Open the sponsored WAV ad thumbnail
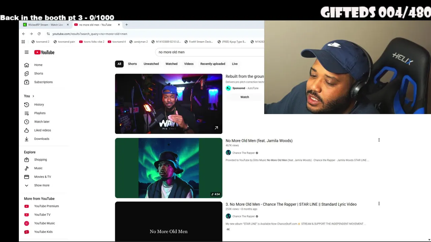The width and height of the screenshot is (431, 242). 169,104
